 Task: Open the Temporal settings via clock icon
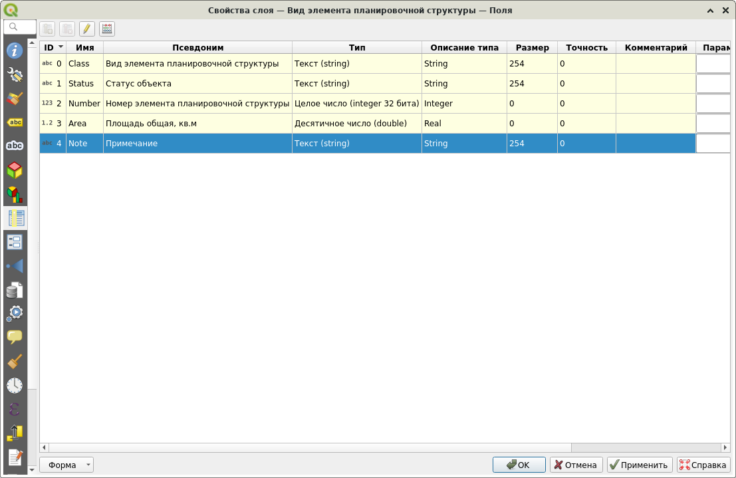coord(15,385)
